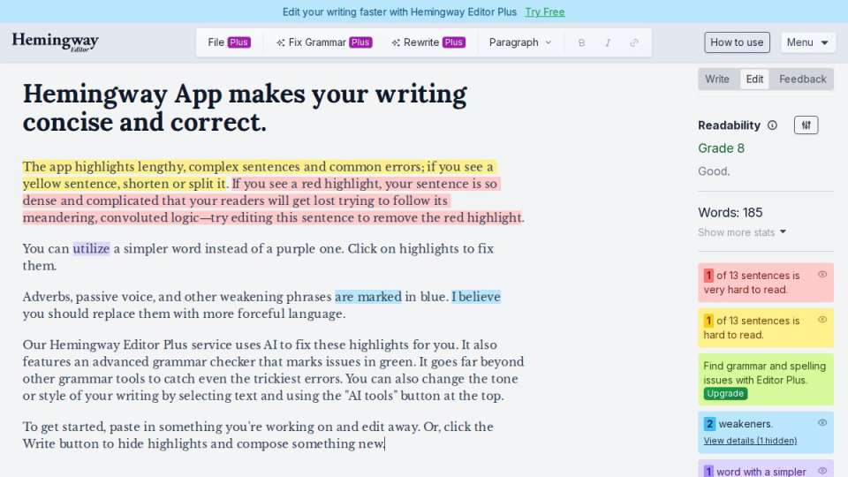Click the document heading text

point(245,108)
